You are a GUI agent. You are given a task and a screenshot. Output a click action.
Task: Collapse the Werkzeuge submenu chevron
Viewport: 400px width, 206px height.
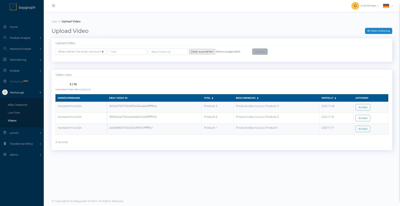40,93
